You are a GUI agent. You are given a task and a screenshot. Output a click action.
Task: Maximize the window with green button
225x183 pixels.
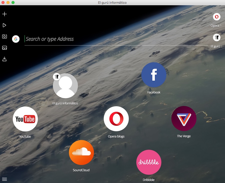tap(13, 2)
